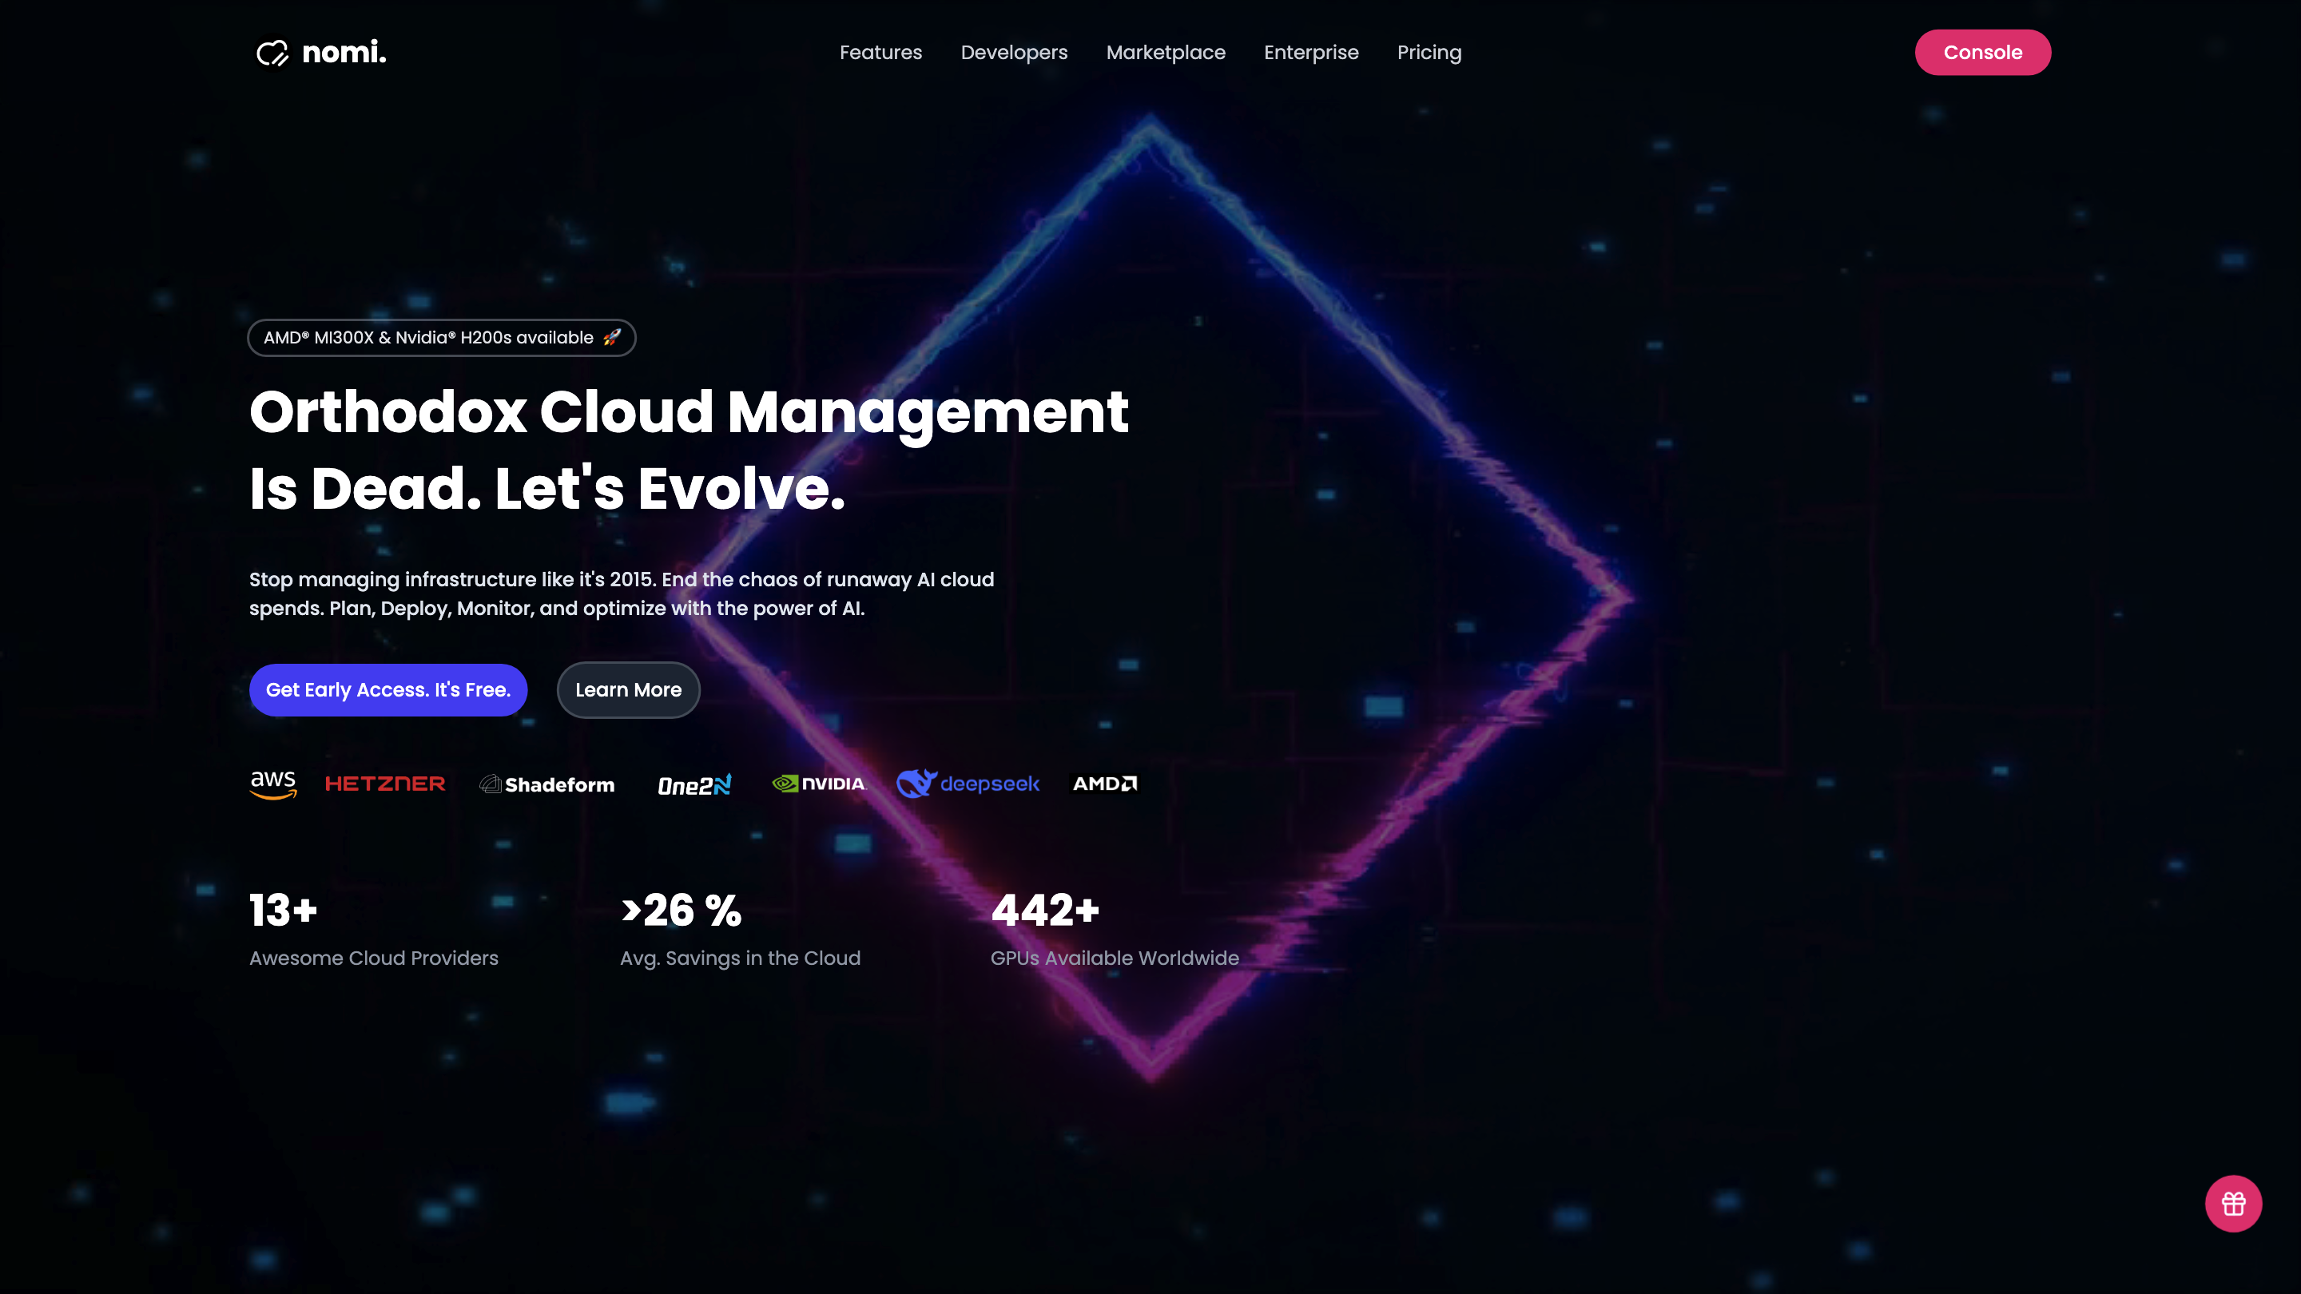Viewport: 2301px width, 1294px height.
Task: Select the NVIDIA logo
Action: pyautogui.click(x=818, y=783)
